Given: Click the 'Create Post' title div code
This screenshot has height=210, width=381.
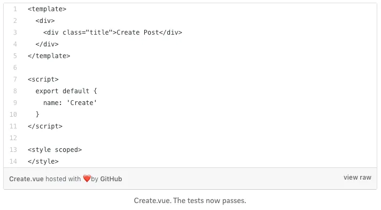Looking at the screenshot, I should tap(113, 33).
